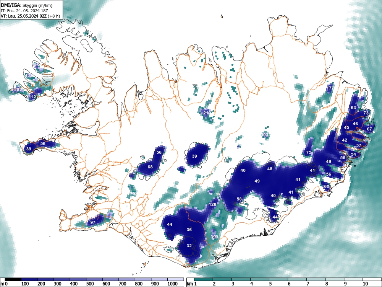Click visibility value "128" in the south
Viewport: 382px width, 287px height.
[213, 204]
